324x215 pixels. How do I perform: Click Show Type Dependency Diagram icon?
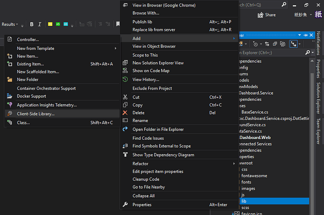[125, 155]
